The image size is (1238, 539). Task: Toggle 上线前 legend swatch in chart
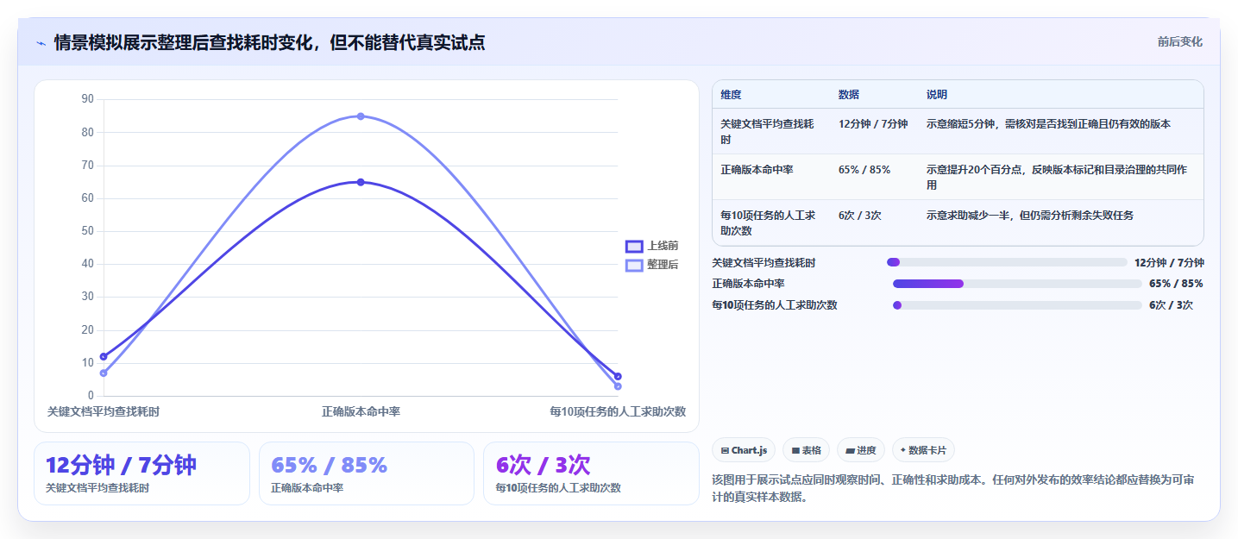[x=634, y=246]
